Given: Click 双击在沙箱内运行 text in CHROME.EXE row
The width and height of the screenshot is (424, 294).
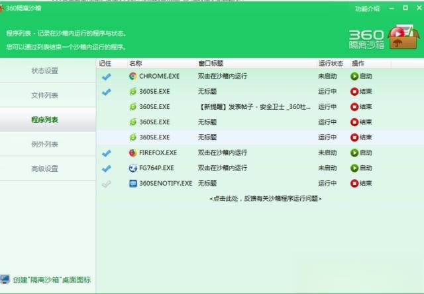Looking at the screenshot, I should tap(223, 77).
